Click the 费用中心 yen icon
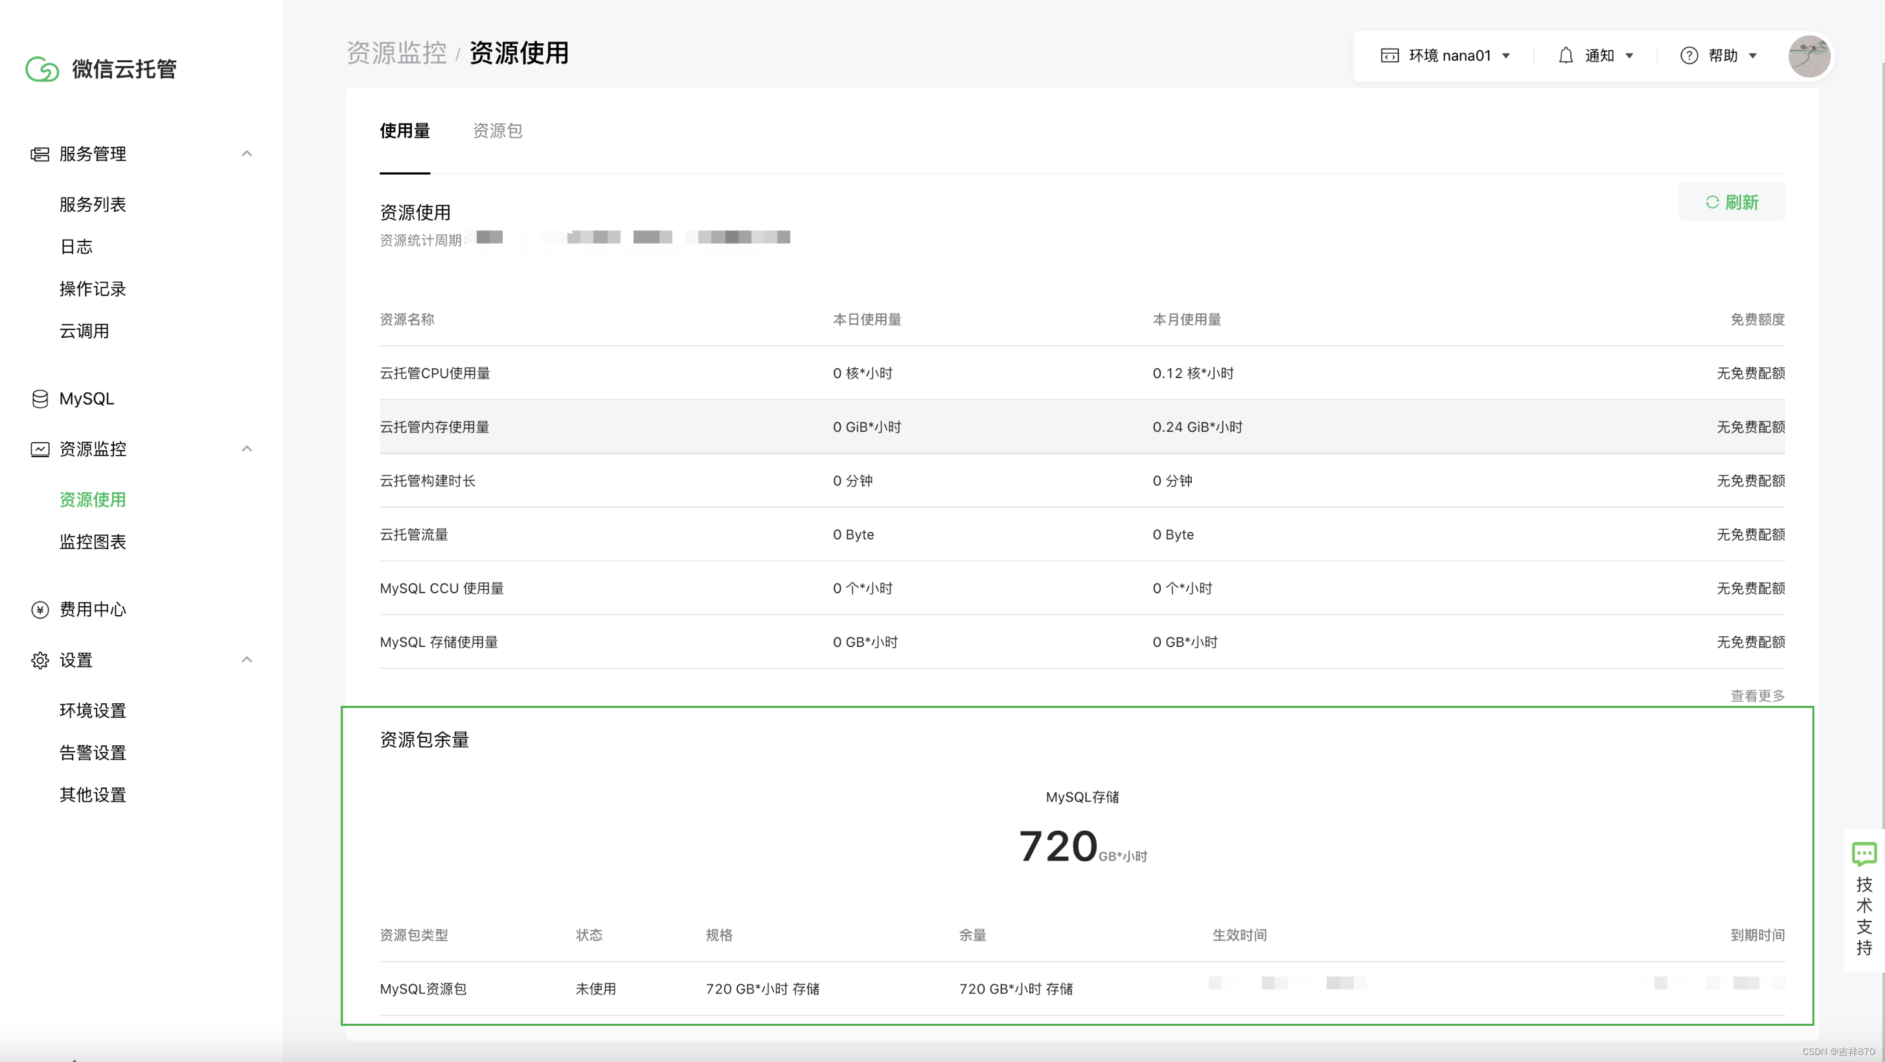 (x=40, y=610)
